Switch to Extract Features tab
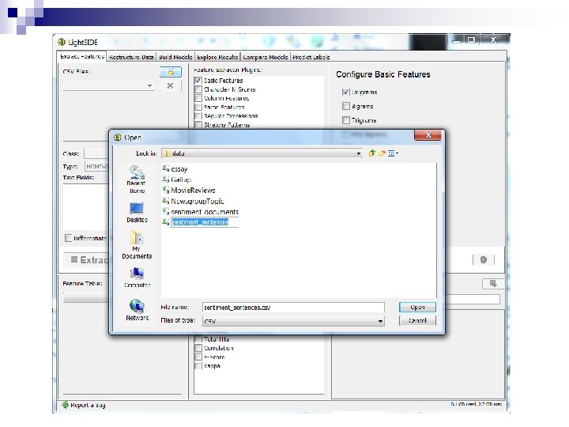The height and width of the screenshot is (427, 569). pos(82,56)
